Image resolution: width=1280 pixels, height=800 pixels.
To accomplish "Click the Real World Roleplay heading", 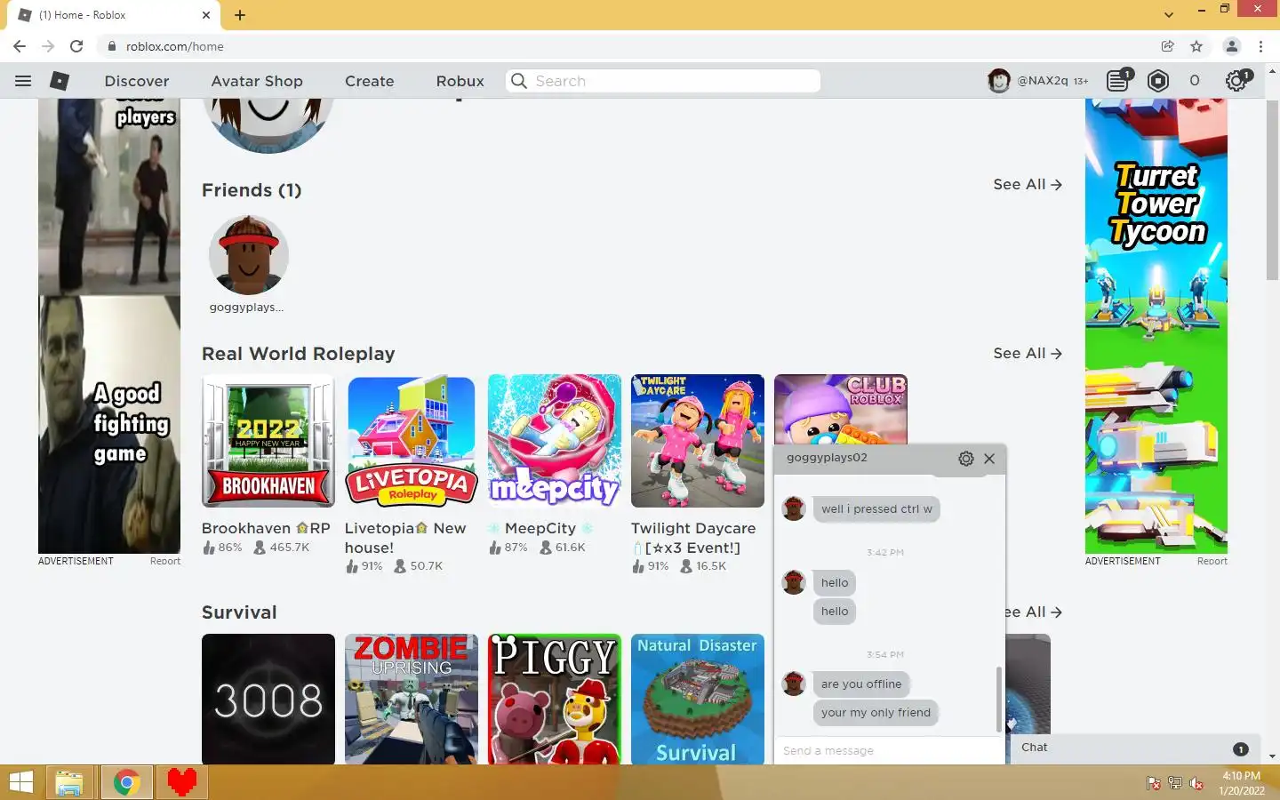I will pyautogui.click(x=299, y=354).
